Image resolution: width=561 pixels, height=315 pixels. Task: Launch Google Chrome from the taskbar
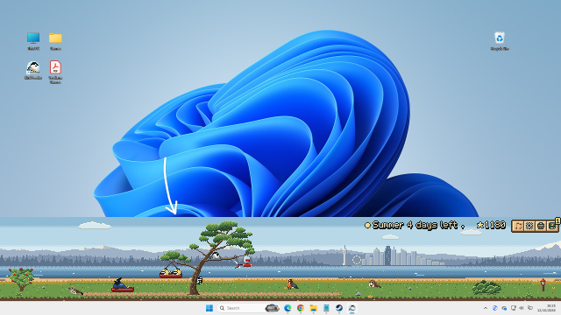point(301,308)
